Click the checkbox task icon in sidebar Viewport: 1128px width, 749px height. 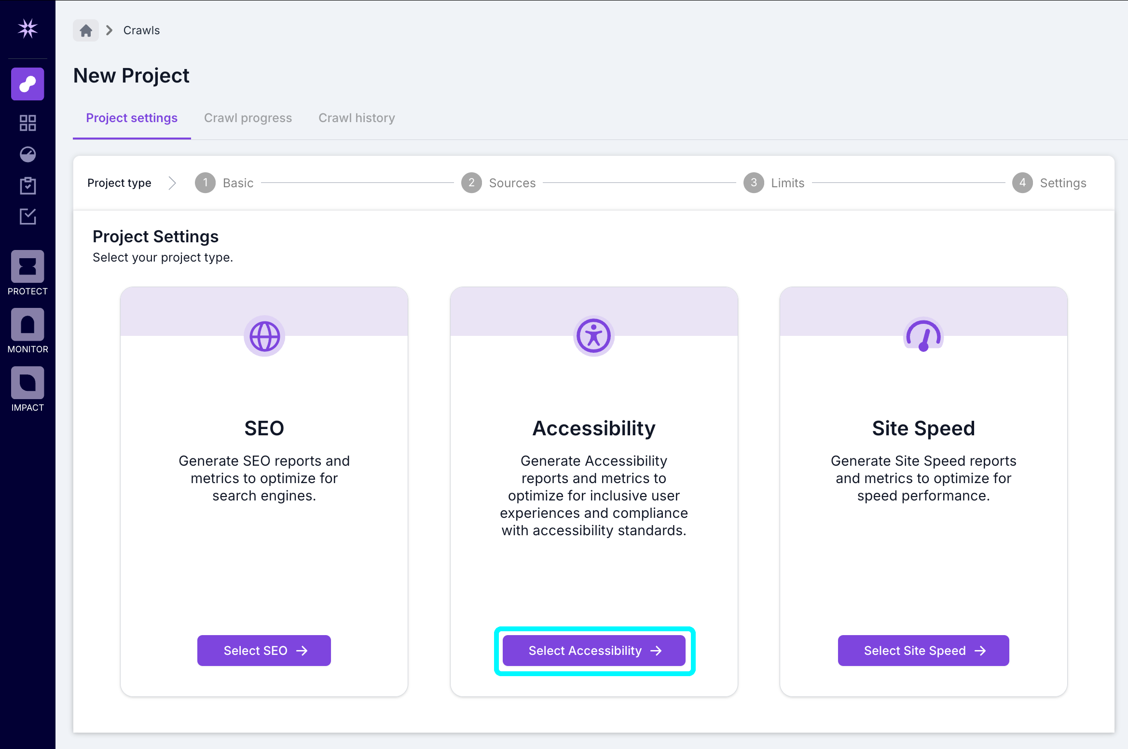(28, 217)
